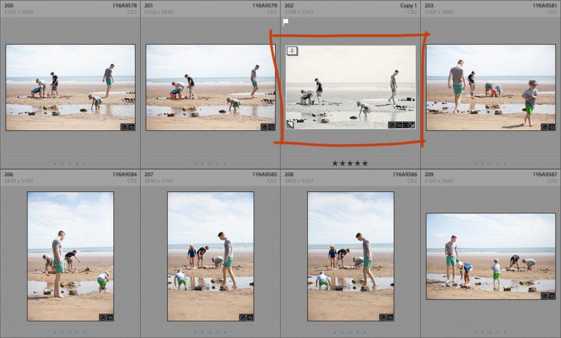Click the collection badge on photo 201

click(x=272, y=127)
